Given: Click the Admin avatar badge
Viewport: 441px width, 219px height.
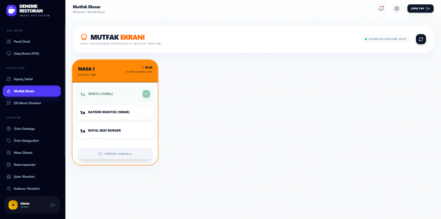Looking at the screenshot, I should pyautogui.click(x=13, y=205).
